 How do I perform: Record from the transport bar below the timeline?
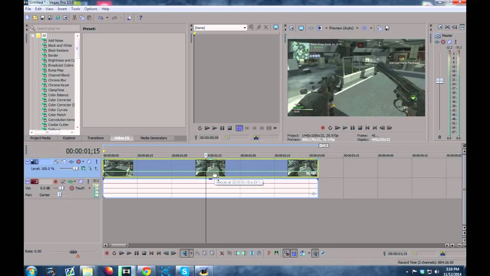tap(107, 253)
